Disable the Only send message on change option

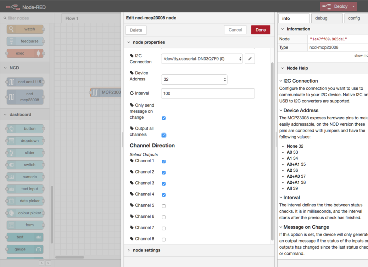point(163,118)
